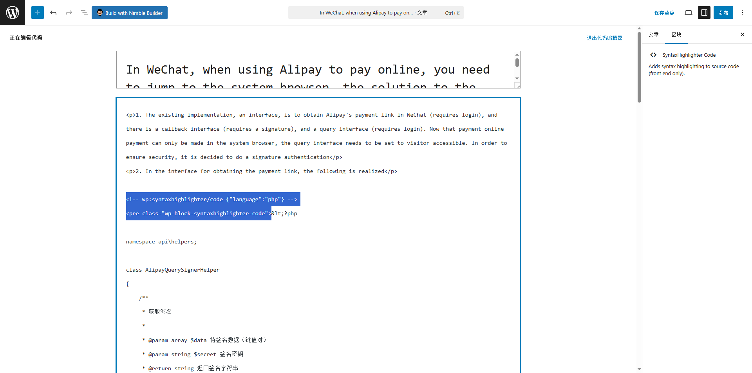
Task: Click the main editor vertical scrollbar thumb
Action: [639, 67]
